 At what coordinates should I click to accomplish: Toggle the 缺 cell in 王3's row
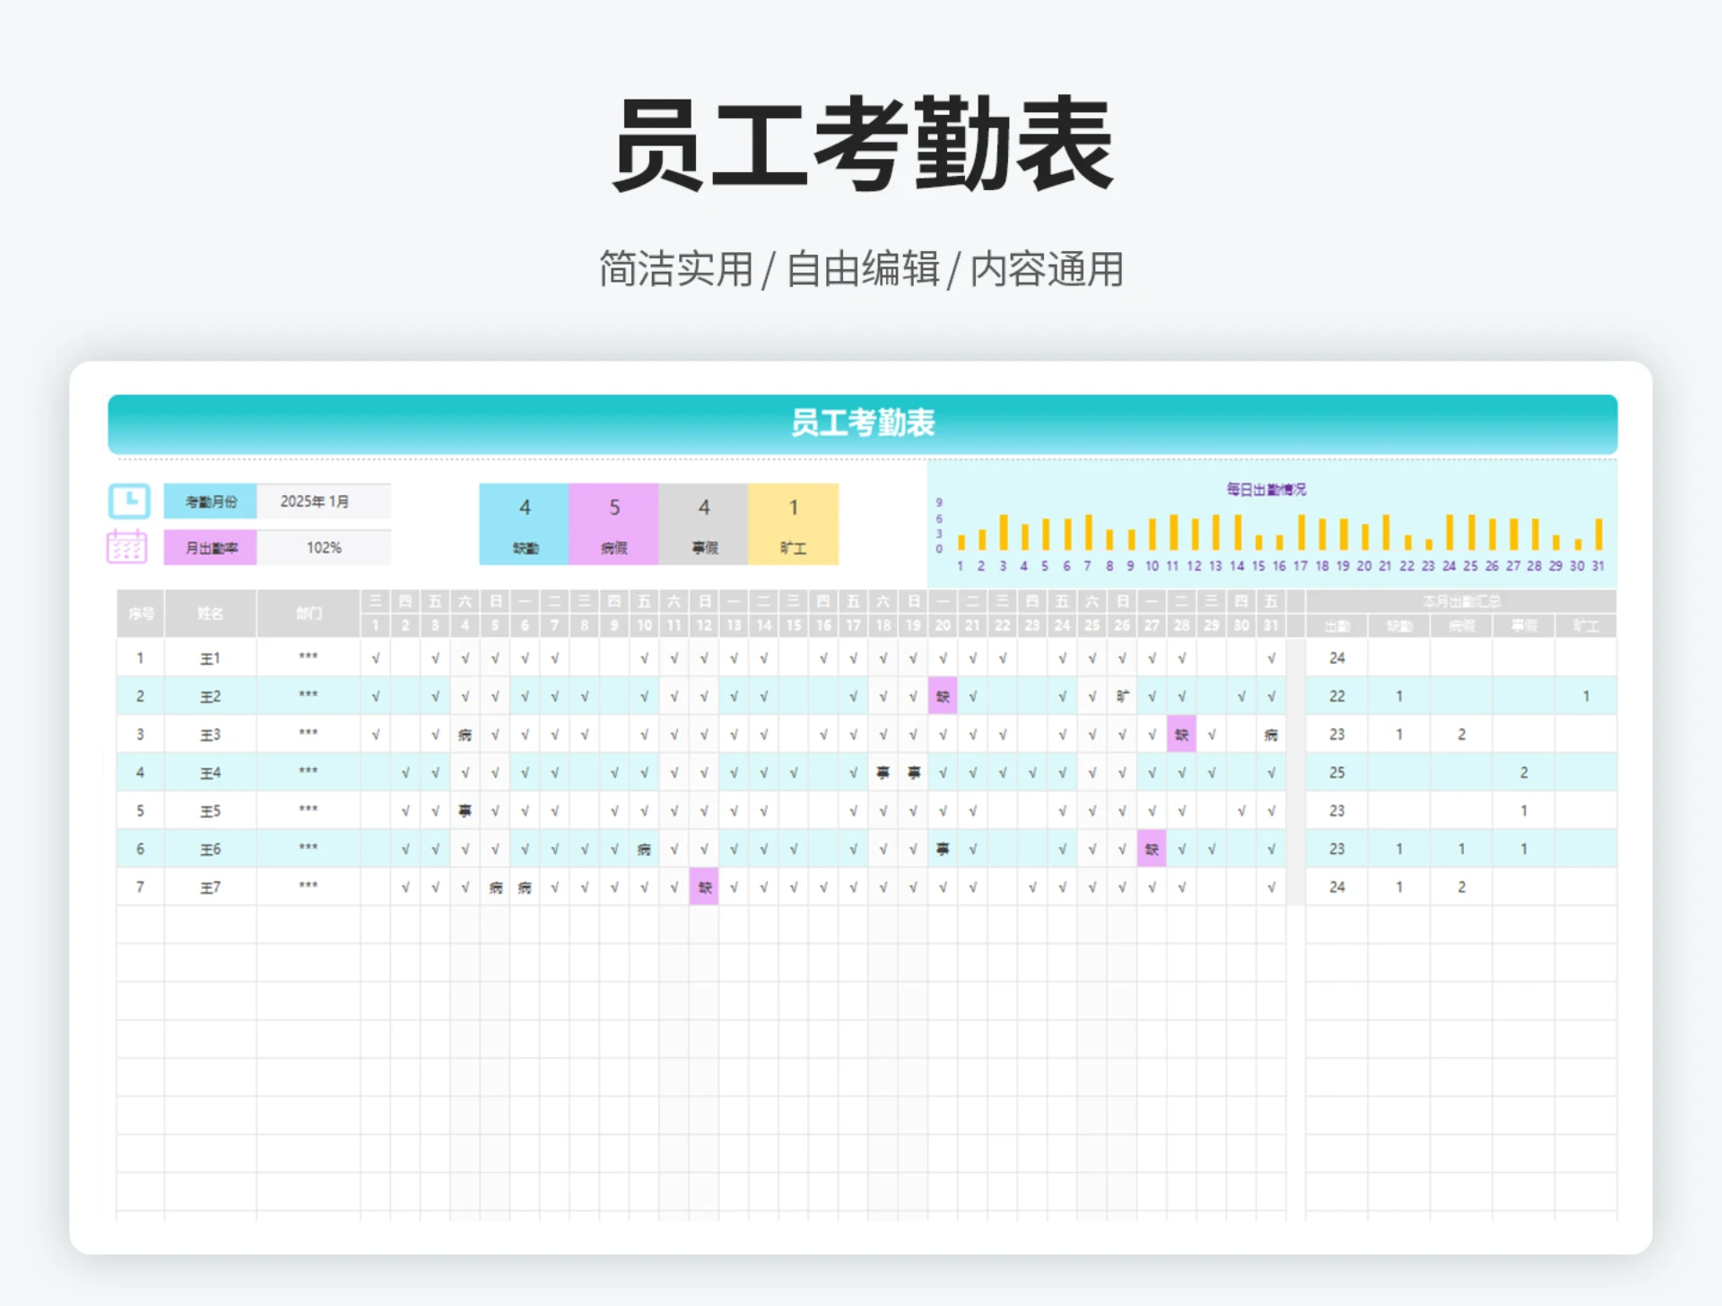pyautogui.click(x=1182, y=734)
